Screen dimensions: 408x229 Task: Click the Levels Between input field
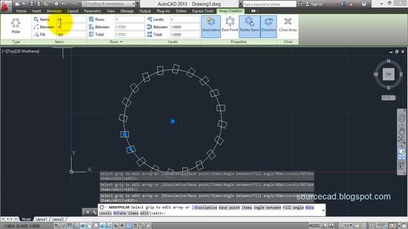[185, 27]
